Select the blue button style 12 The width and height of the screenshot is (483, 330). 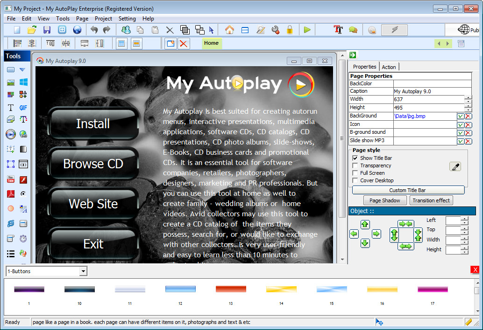click(180, 289)
